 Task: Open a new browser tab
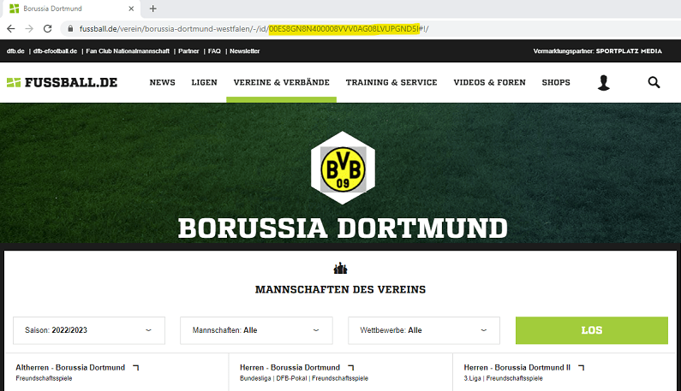tap(152, 9)
